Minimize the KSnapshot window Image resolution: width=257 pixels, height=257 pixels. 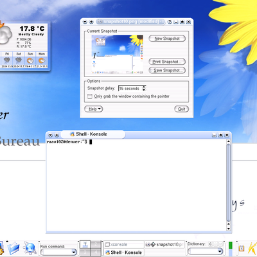click(x=176, y=22)
